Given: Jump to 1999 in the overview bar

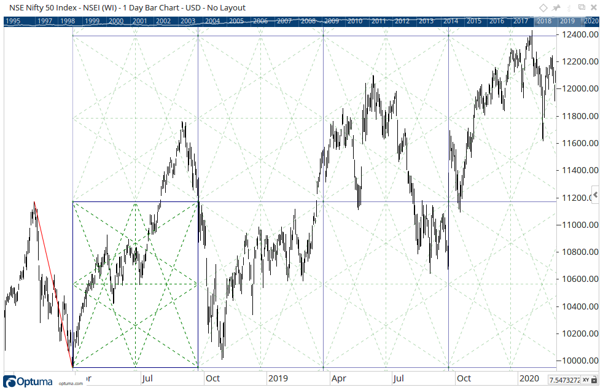Looking at the screenshot, I should point(92,21).
